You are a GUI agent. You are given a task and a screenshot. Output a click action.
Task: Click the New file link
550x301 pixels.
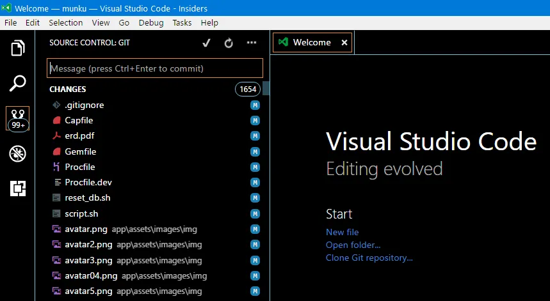343,232
